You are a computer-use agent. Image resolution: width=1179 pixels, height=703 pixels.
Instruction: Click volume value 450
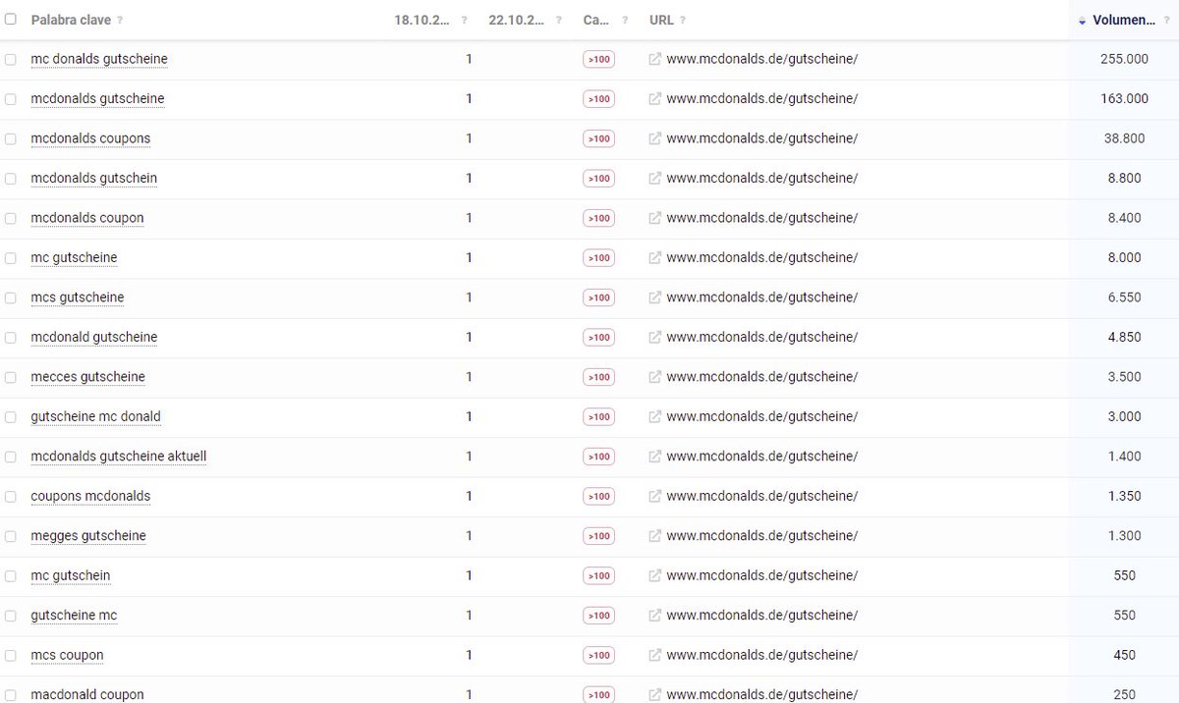pos(1124,656)
